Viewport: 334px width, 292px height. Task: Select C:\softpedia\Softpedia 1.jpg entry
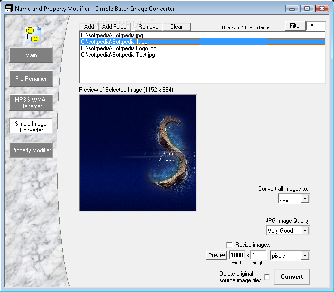coord(202,42)
